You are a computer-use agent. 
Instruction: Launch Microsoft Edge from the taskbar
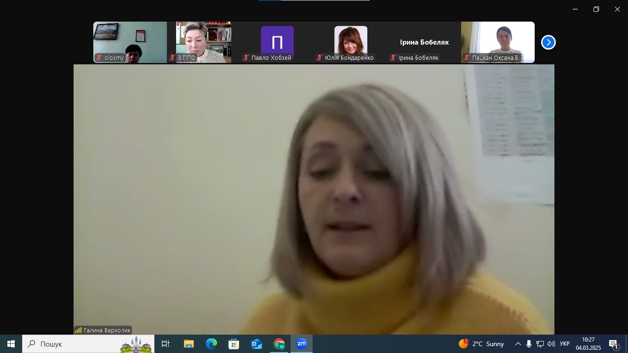pos(211,344)
